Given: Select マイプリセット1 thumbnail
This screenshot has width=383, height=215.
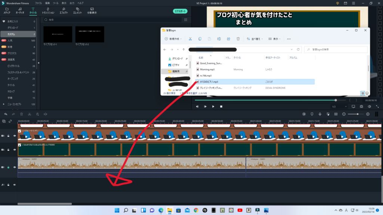Looking at the screenshot, I should 58,34.
